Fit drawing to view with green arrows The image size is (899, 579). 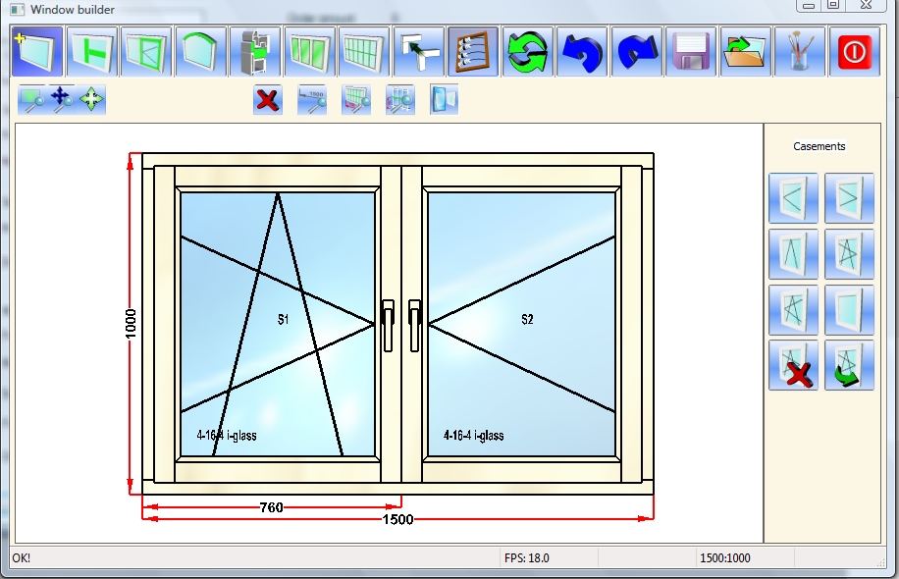click(91, 100)
